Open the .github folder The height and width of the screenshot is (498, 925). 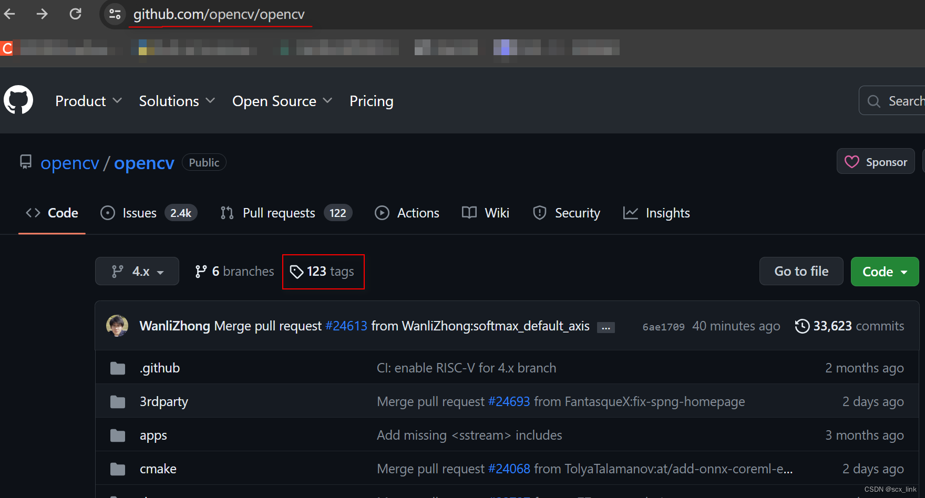pos(160,368)
